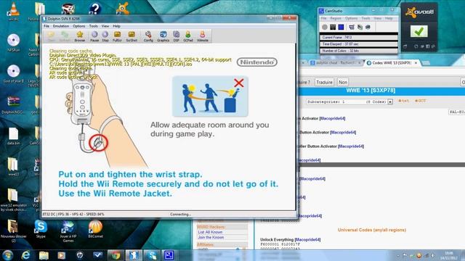
Task: Open the Wiimote settings icon
Action: click(x=203, y=36)
